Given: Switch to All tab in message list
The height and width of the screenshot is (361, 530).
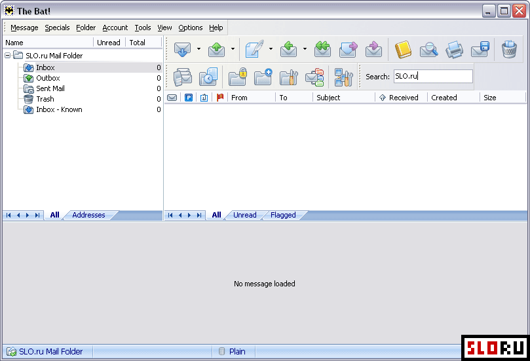Looking at the screenshot, I should 216,215.
